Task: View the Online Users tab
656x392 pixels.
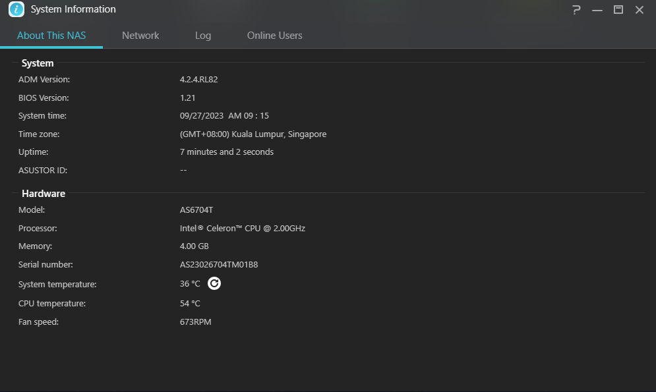Action: tap(274, 36)
